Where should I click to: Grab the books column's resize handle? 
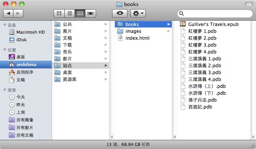(x=175, y=137)
